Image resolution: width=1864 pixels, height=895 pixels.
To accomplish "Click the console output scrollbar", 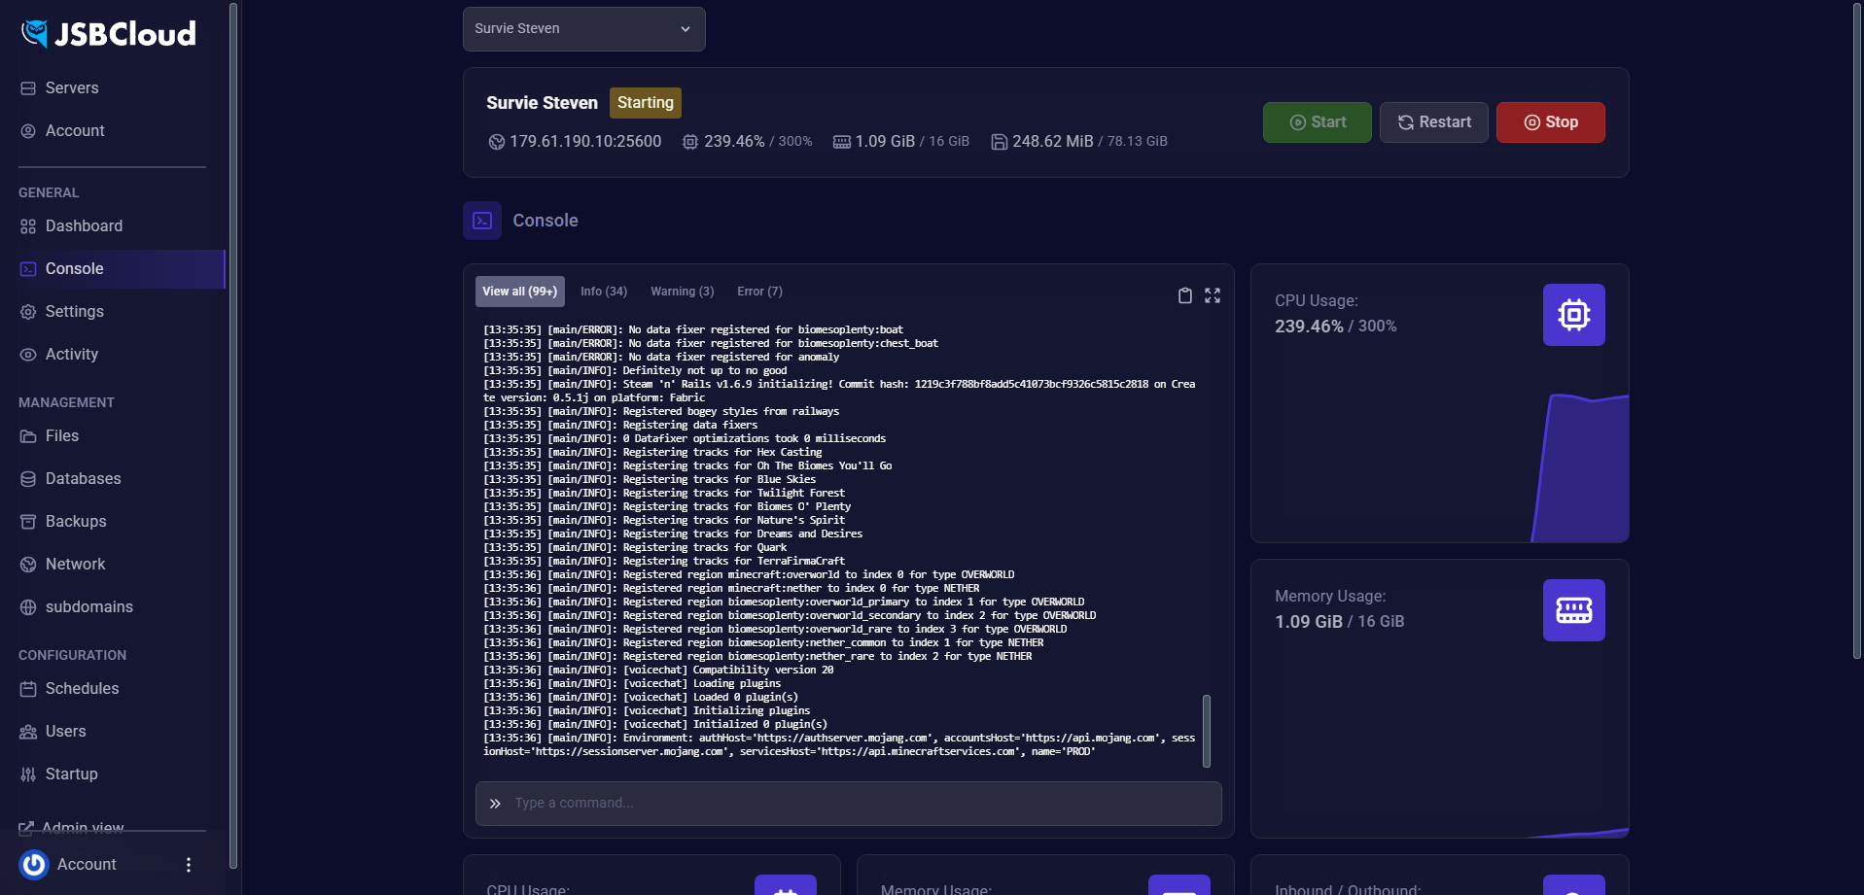I will tap(1207, 731).
